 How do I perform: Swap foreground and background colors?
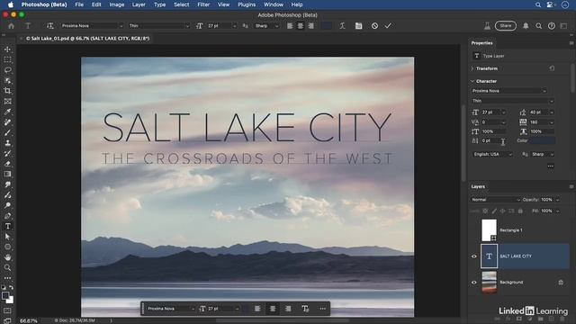12,288
